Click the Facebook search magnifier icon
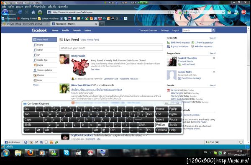The width and height of the screenshot is (251, 165). click(213, 30)
